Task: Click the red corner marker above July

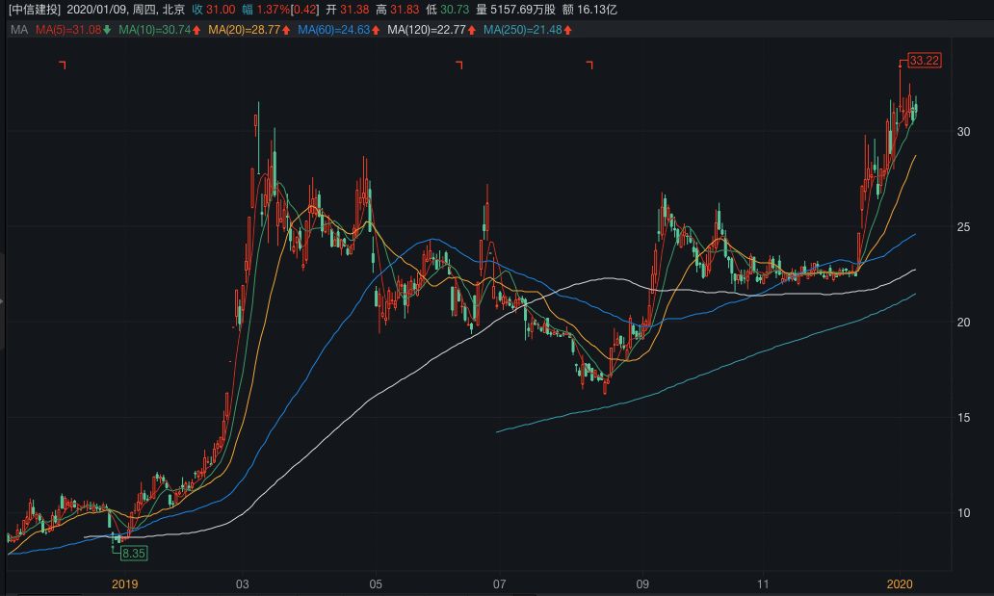Action: coord(459,65)
